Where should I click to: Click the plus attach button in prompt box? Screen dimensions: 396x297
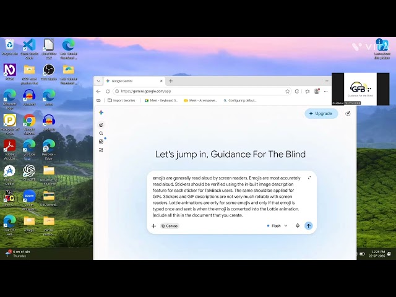tap(153, 226)
